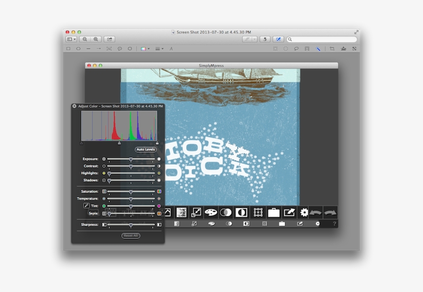Click maximum saturation rainbow icon
This screenshot has width=423, height=292.
click(x=159, y=191)
